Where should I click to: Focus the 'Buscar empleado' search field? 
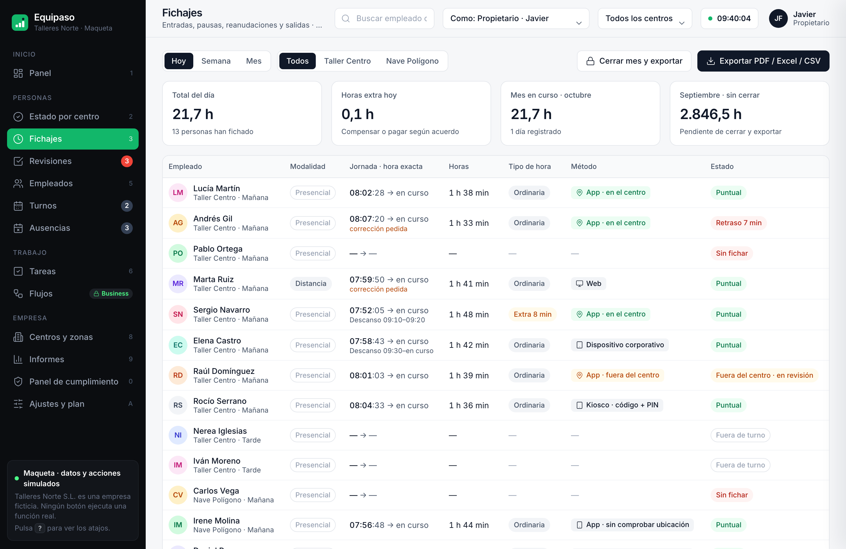coord(384,18)
